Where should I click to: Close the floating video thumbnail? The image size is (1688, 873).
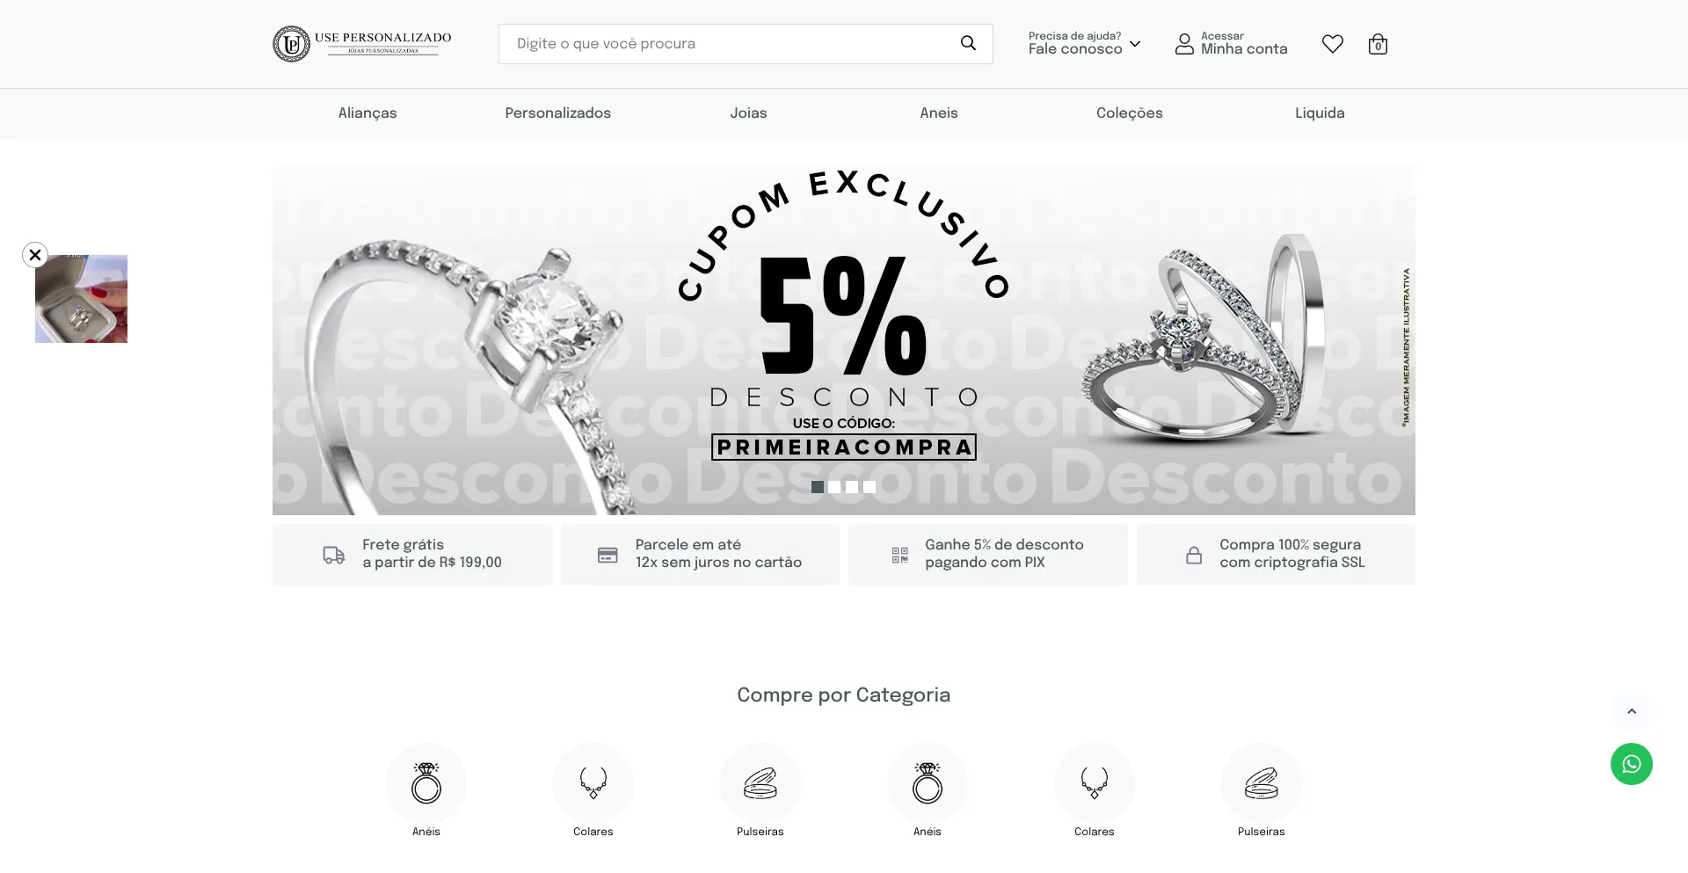coord(35,255)
